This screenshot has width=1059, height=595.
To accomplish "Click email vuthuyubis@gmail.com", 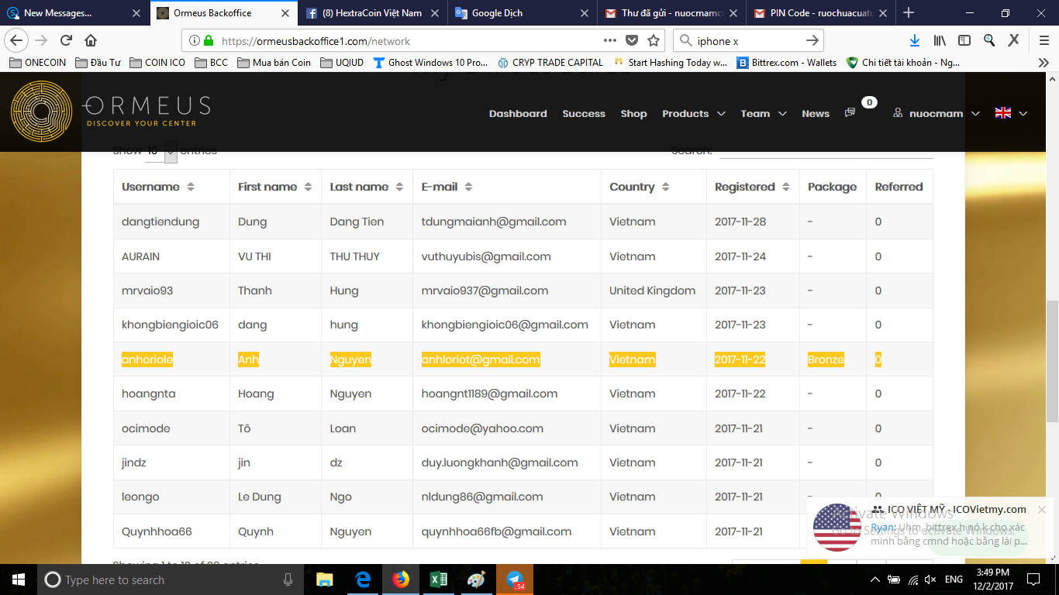I will click(x=486, y=256).
